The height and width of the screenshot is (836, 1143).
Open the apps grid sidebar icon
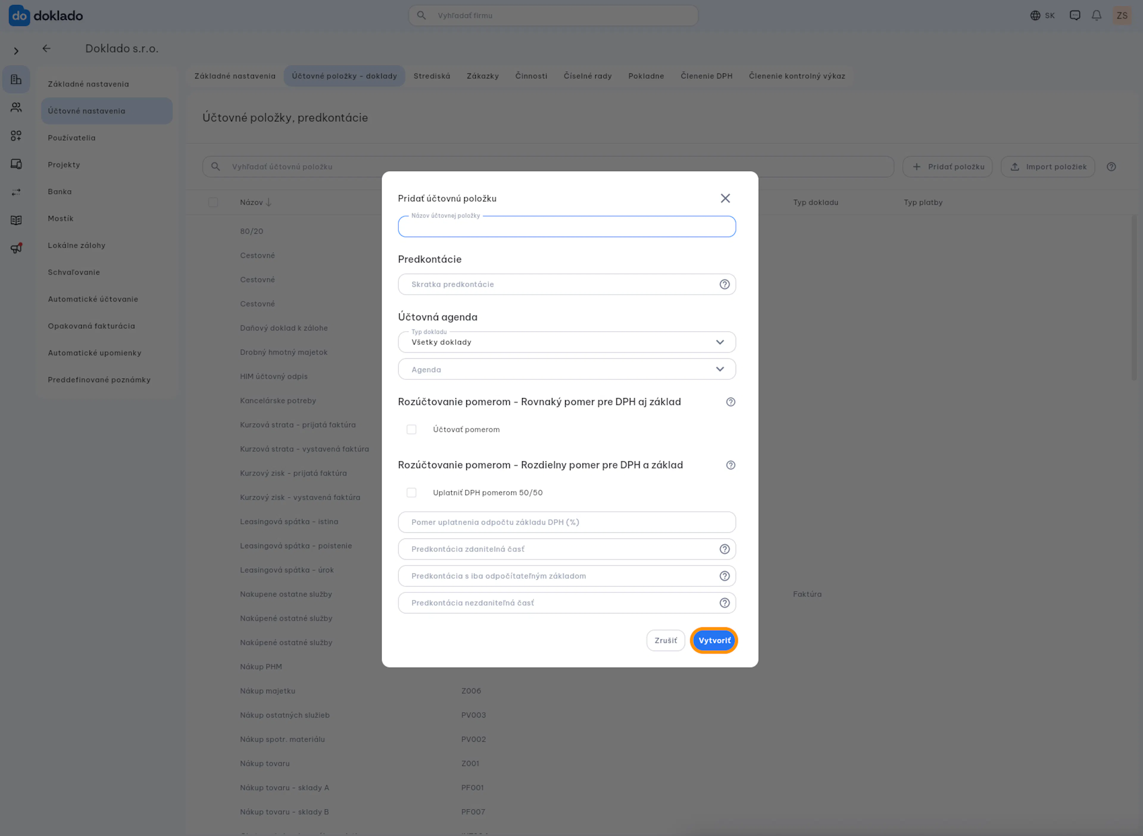pyautogui.click(x=16, y=136)
